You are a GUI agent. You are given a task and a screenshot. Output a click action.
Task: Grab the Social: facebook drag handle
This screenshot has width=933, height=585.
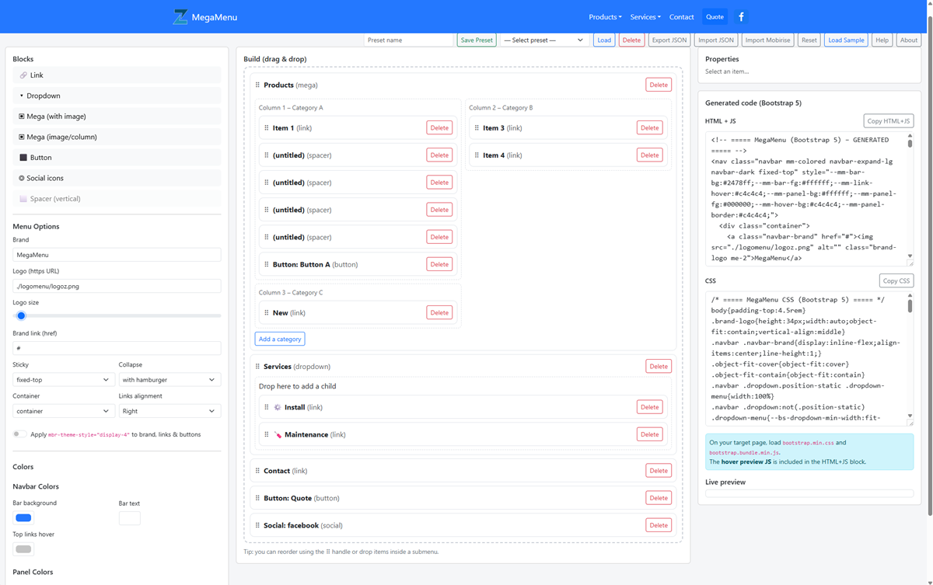pyautogui.click(x=257, y=525)
